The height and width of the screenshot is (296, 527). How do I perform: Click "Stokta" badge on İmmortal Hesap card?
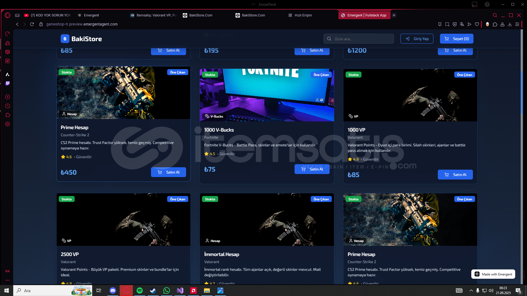click(x=210, y=199)
